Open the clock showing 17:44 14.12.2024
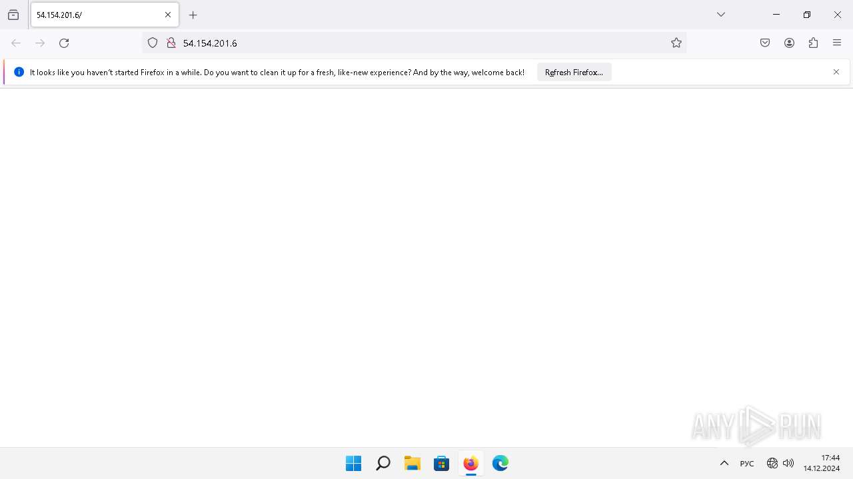Viewport: 853px width, 479px height. pos(821,463)
